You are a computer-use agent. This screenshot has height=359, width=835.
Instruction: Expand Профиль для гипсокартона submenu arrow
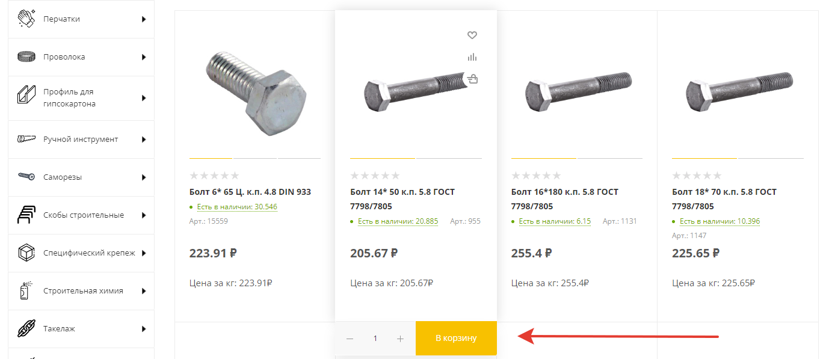[x=144, y=98]
